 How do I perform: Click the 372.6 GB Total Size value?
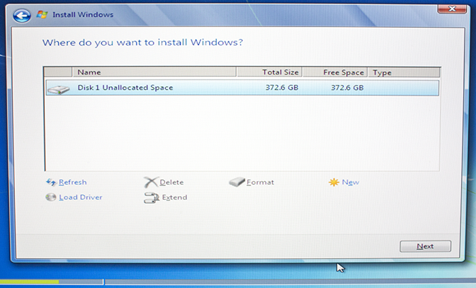282,88
